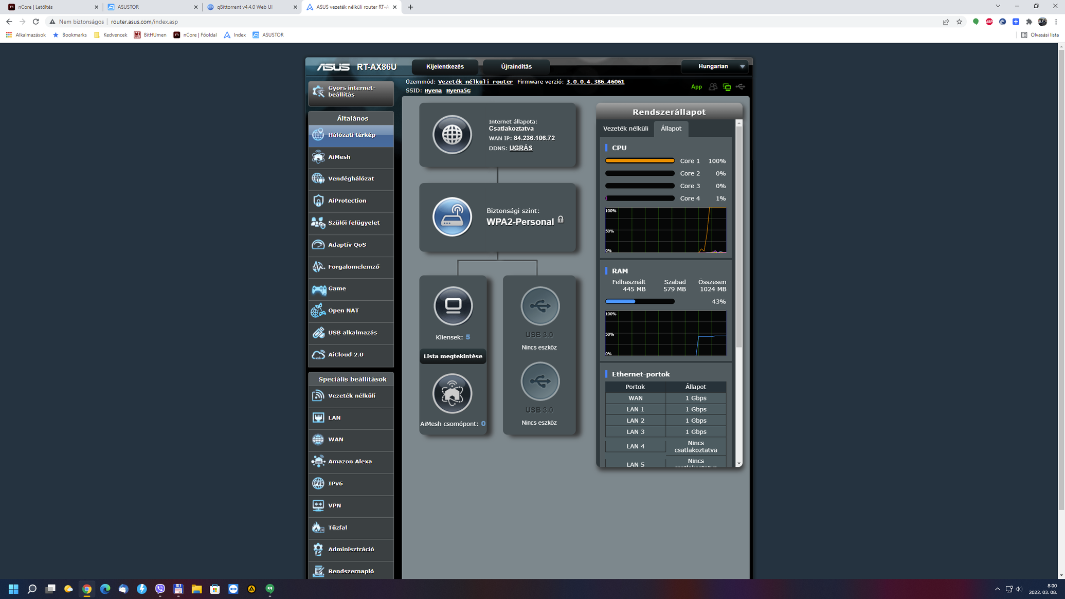
Task: Switch to the Vezeték nélküli tab
Action: click(625, 129)
